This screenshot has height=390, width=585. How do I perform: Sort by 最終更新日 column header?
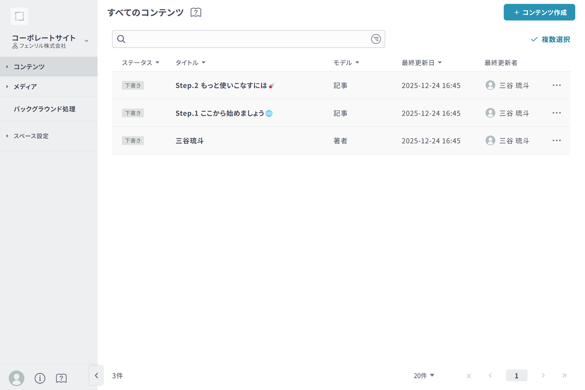point(422,63)
